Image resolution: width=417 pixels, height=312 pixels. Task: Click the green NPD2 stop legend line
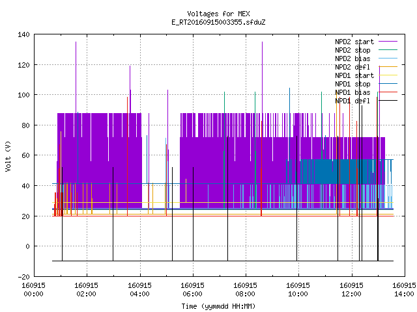(388, 49)
